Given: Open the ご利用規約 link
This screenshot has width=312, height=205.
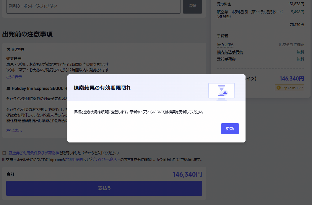Looking at the screenshot, I should click(74, 160).
